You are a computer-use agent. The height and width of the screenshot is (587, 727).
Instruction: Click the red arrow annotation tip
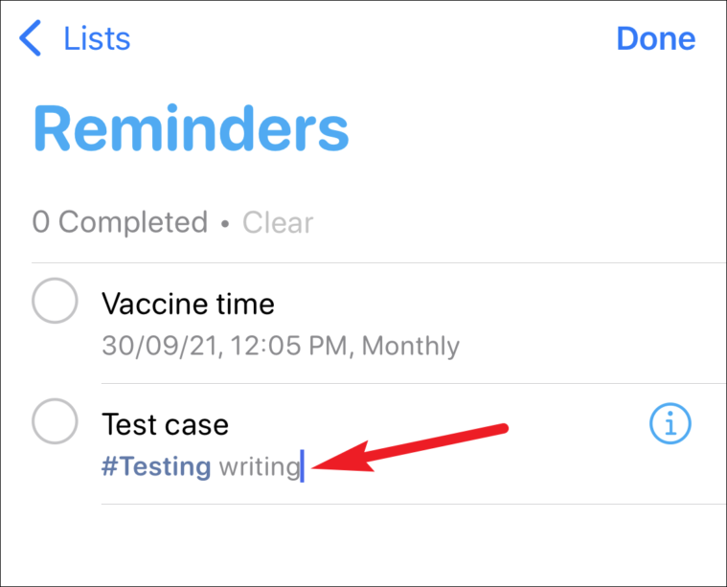[x=316, y=467]
